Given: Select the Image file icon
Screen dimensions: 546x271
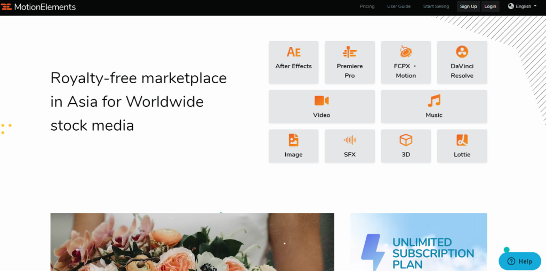Looking at the screenshot, I should click(294, 140).
